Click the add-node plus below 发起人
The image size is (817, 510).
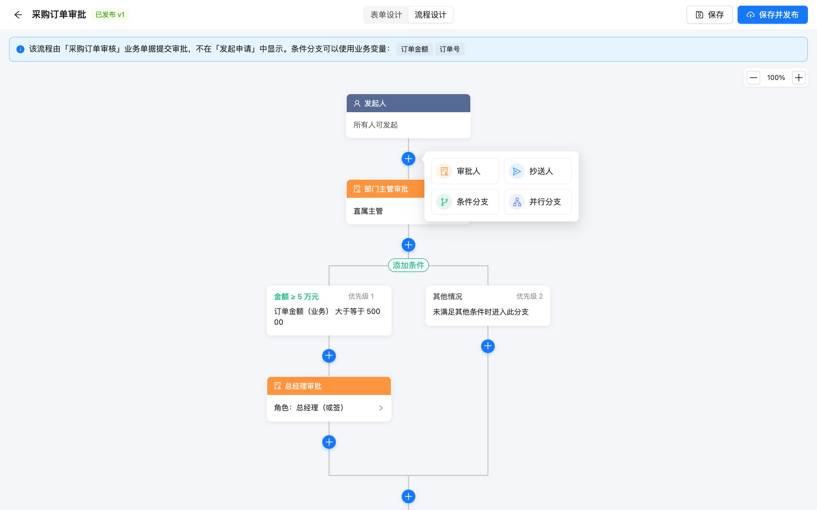pos(408,159)
